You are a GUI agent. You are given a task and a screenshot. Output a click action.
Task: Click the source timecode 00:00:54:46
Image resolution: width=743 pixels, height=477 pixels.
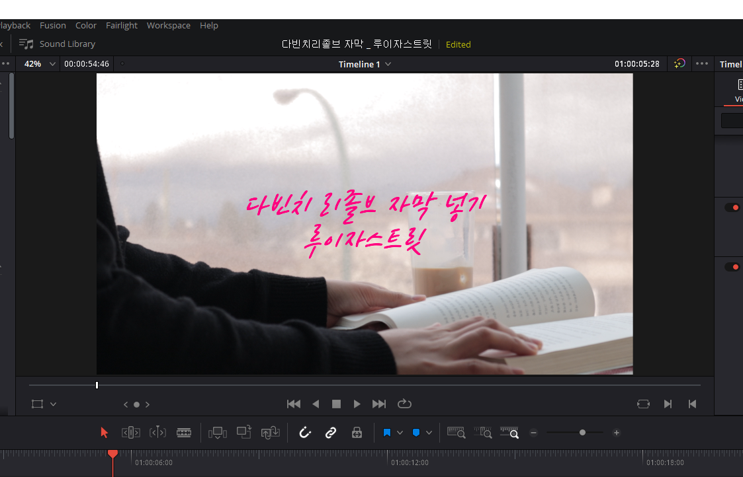point(86,64)
